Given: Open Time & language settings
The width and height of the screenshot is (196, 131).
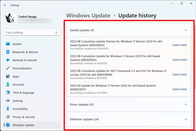Looking at the screenshot, I should point(32,92).
